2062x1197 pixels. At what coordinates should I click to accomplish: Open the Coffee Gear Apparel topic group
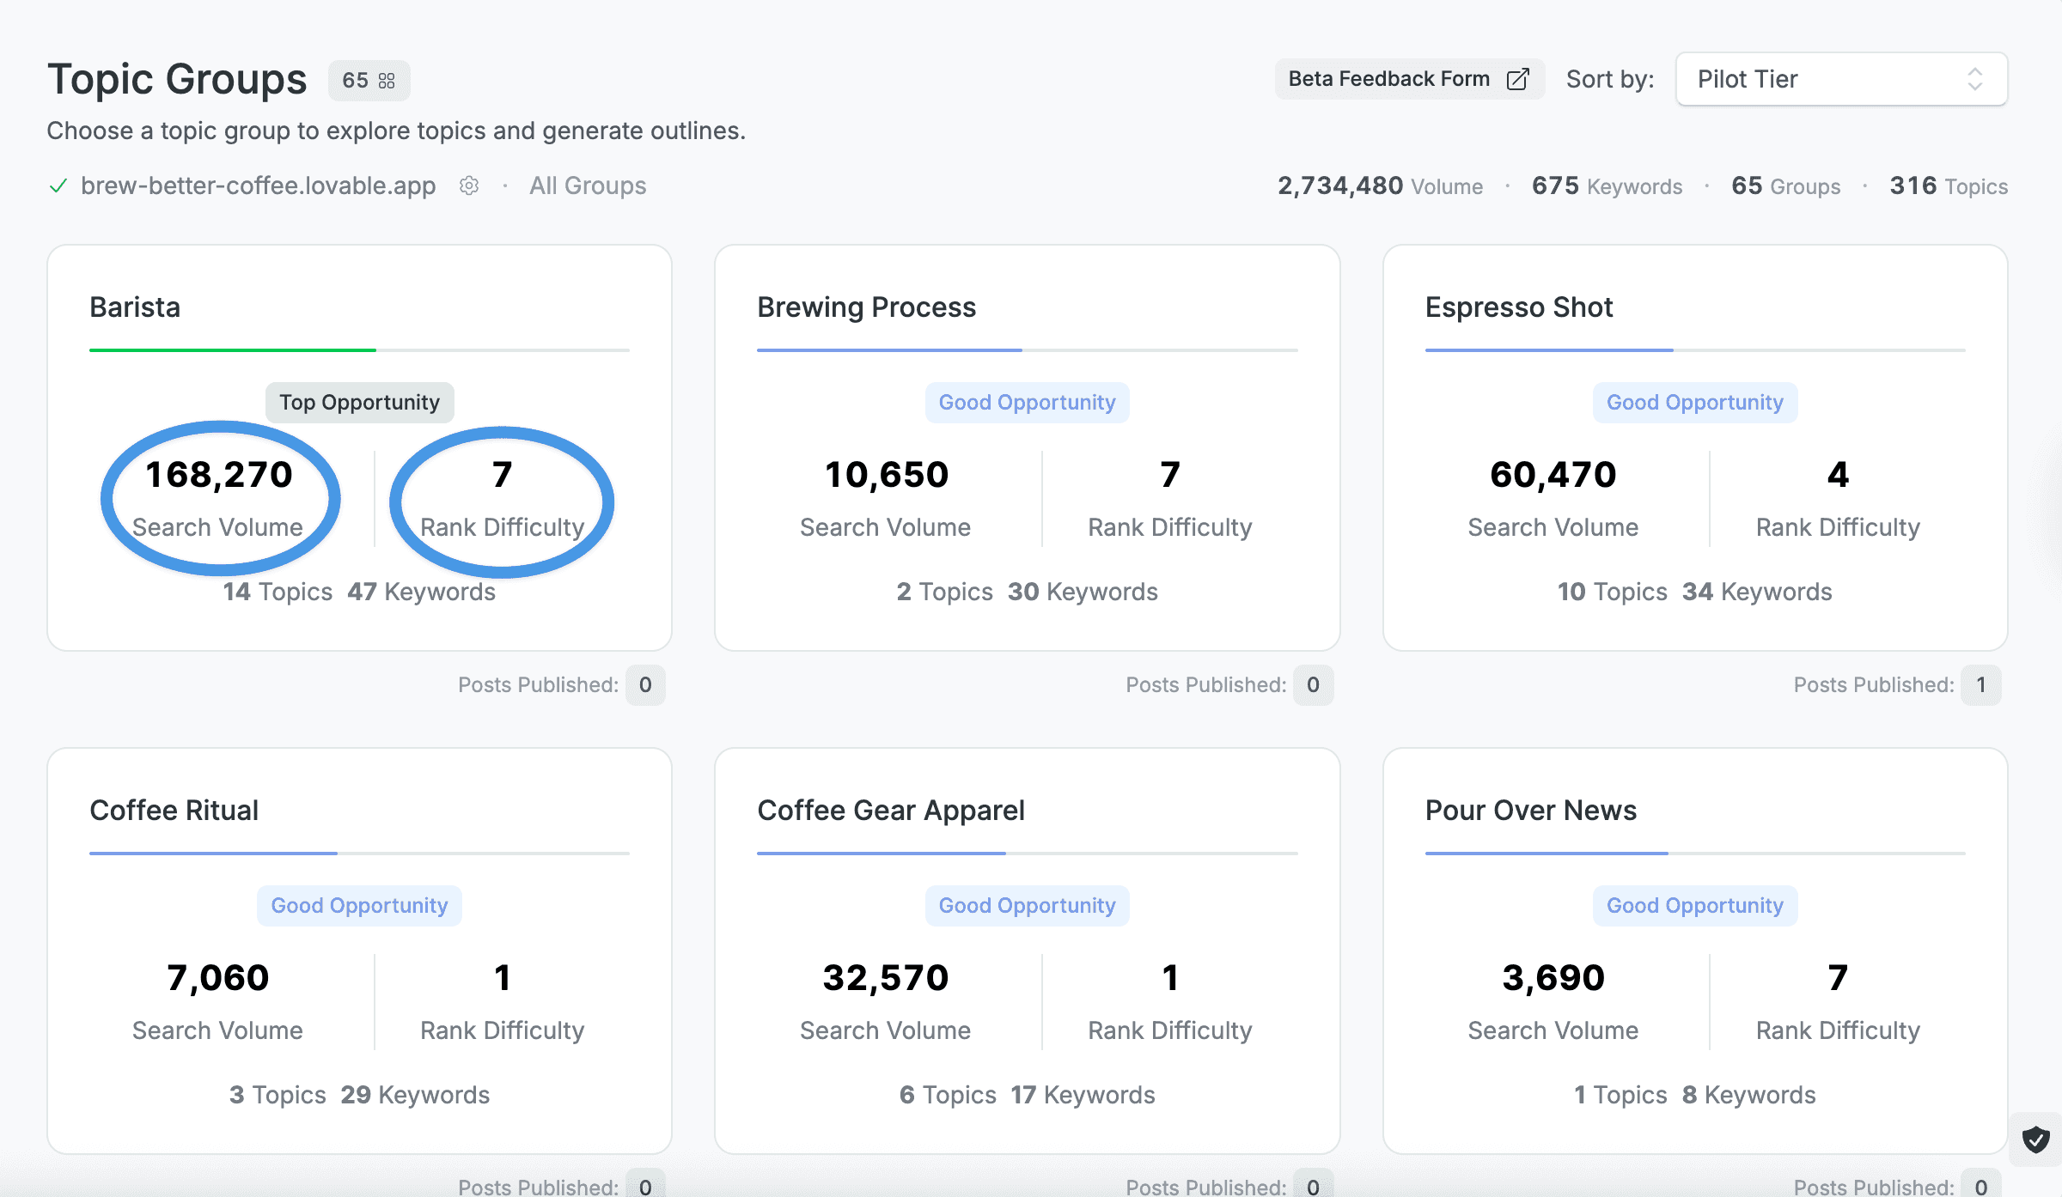point(1027,951)
